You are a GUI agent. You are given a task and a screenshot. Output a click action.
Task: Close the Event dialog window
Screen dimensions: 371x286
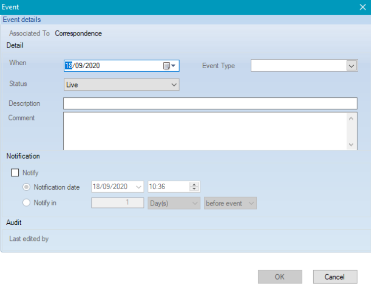[362, 7]
